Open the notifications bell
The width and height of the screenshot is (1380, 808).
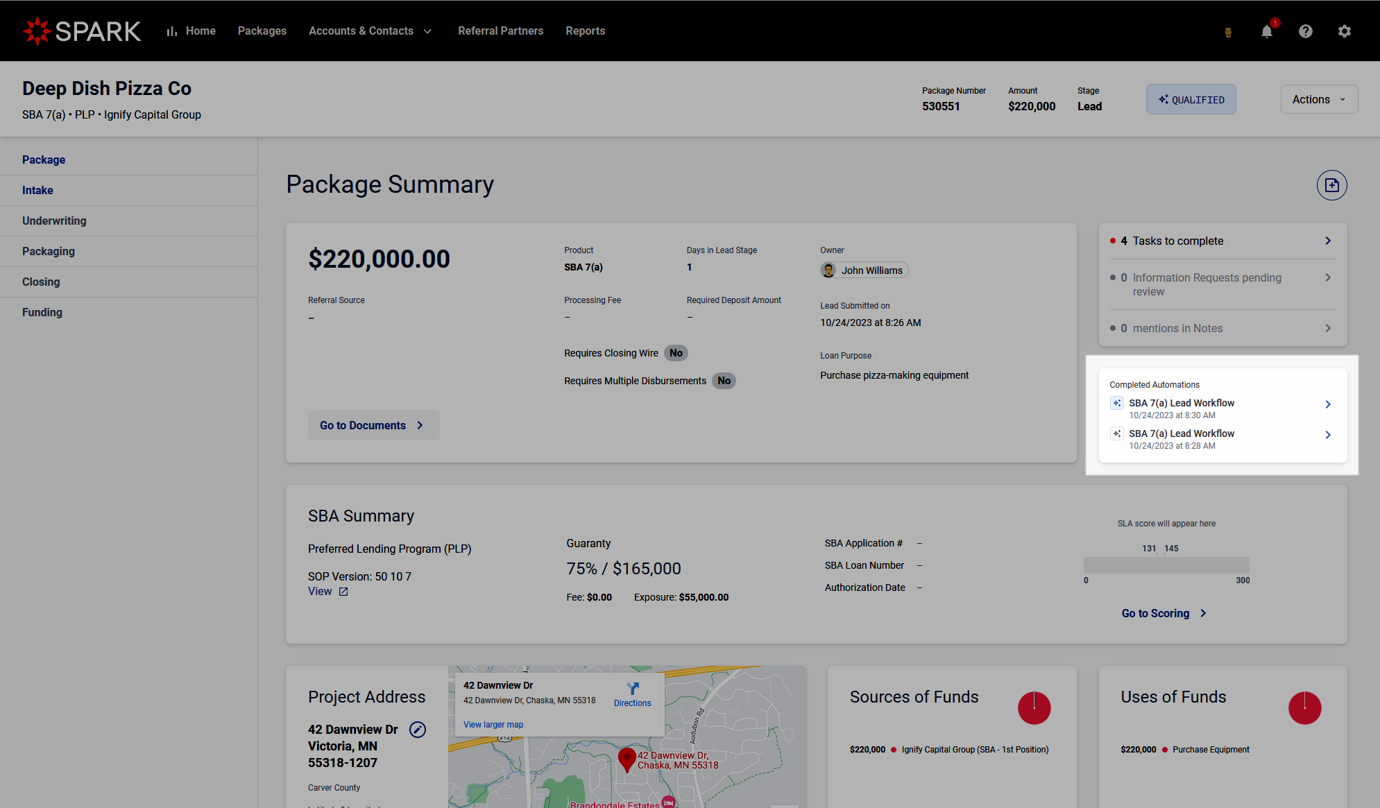pyautogui.click(x=1267, y=31)
